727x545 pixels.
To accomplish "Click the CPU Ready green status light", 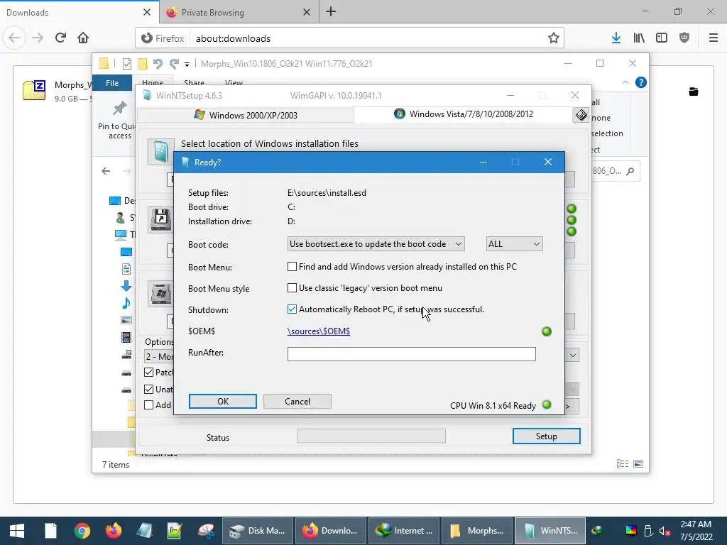I will (547, 404).
